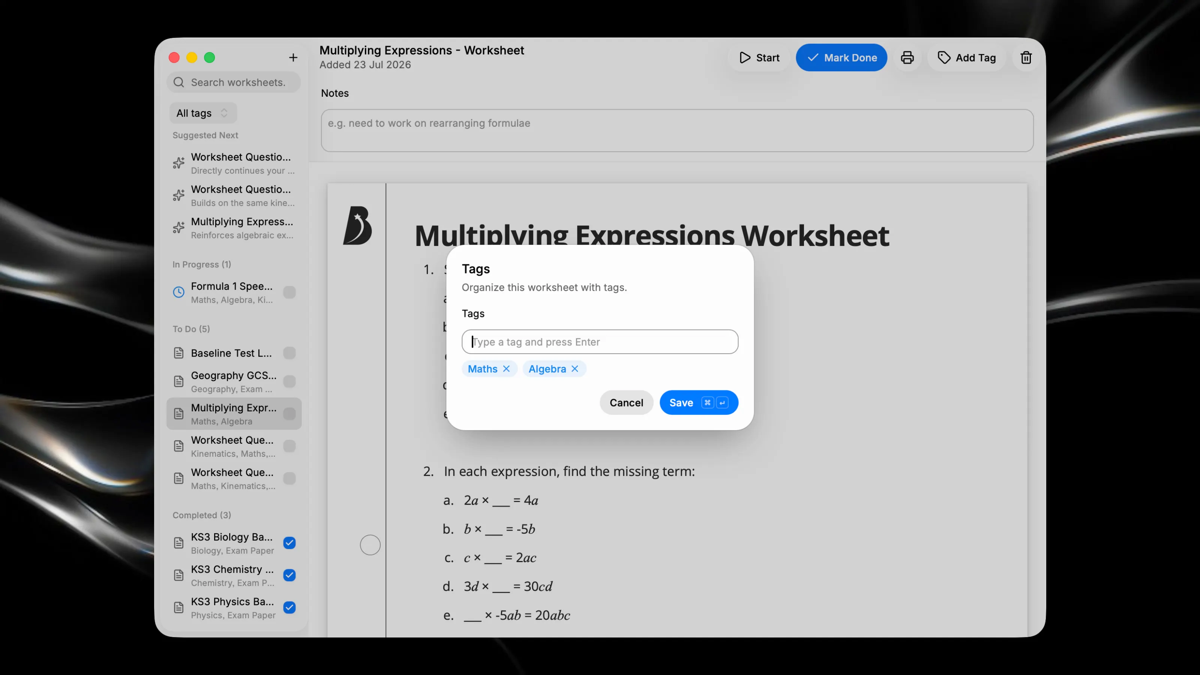Open the KS3 Physics Ba... worksheet
This screenshot has width=1200, height=675.
click(x=234, y=607)
